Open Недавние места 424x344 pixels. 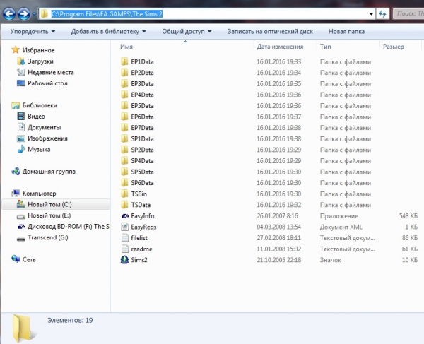pos(45,73)
